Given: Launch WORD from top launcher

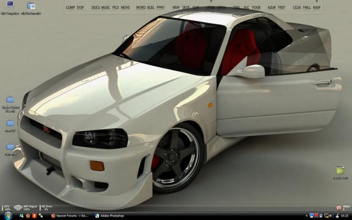Looking at the screenshot, I should point(141,7).
